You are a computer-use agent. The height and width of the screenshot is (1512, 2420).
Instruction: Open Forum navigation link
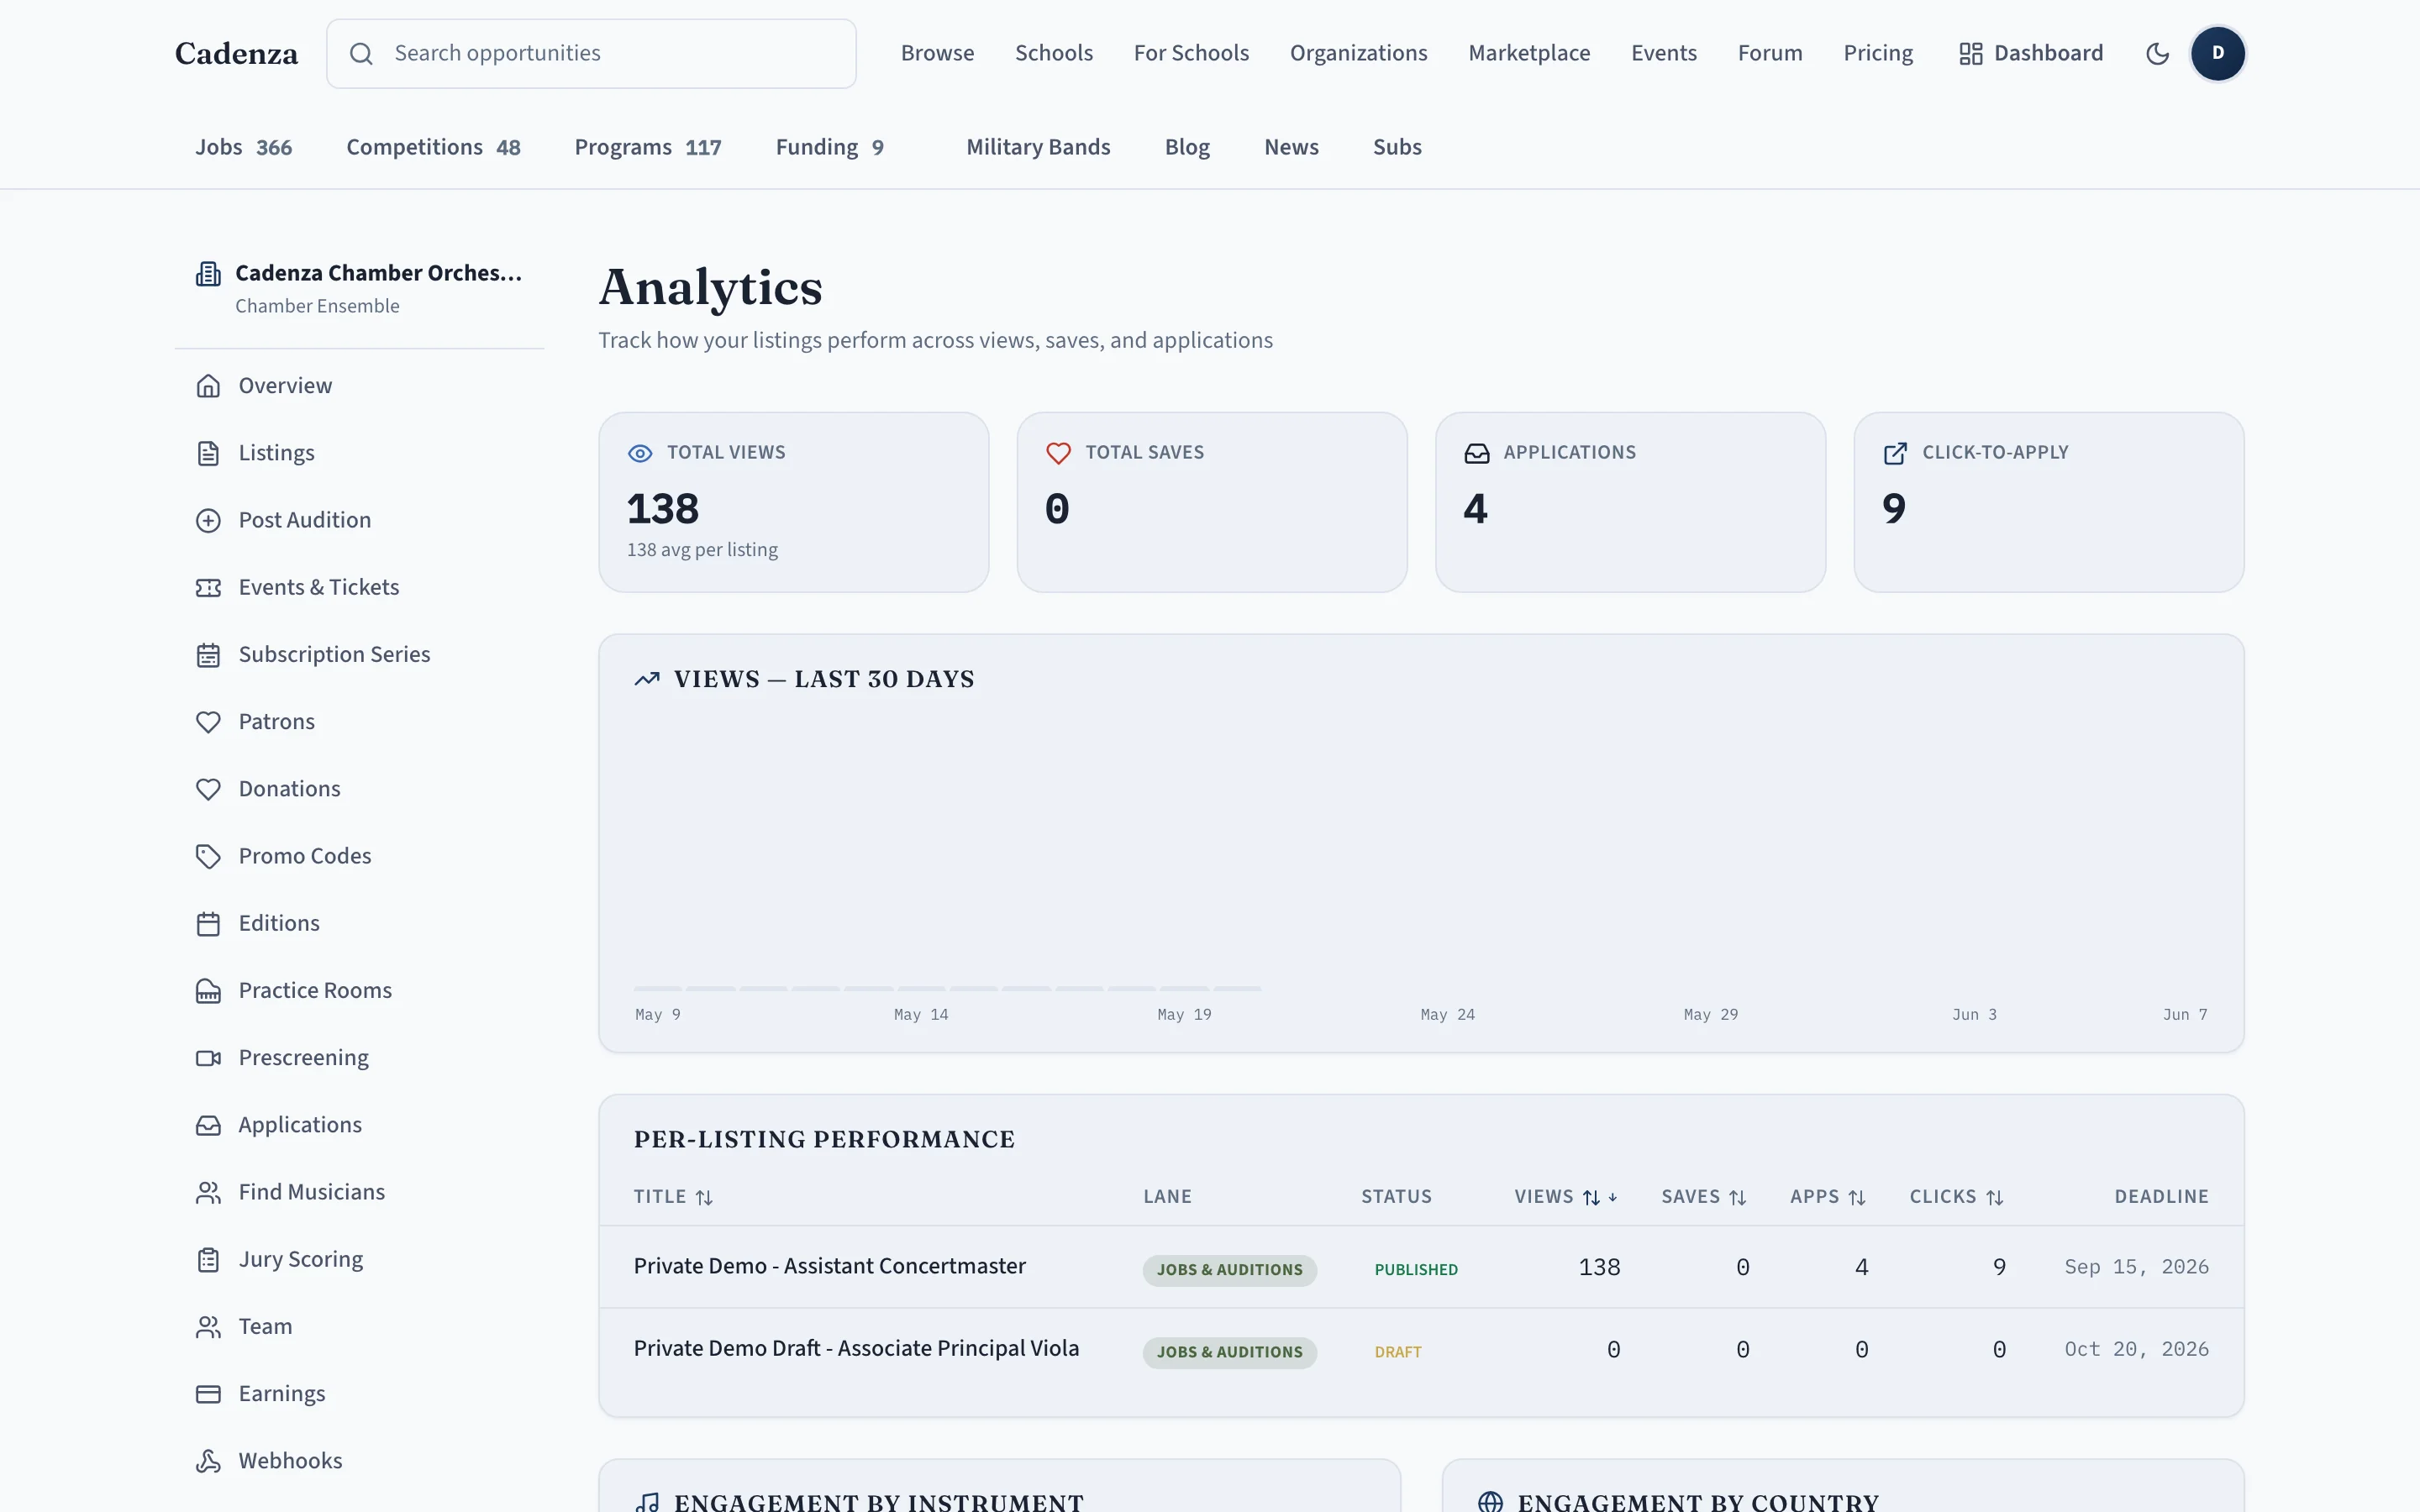click(x=1769, y=53)
